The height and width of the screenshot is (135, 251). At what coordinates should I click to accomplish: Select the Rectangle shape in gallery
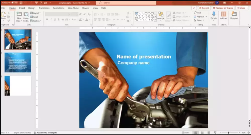(146, 13)
